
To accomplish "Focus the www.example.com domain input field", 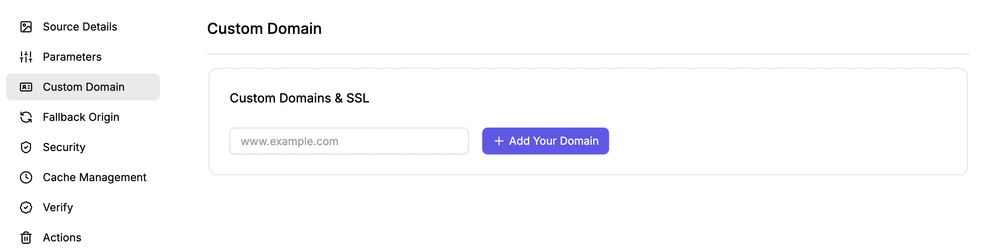I will (349, 141).
